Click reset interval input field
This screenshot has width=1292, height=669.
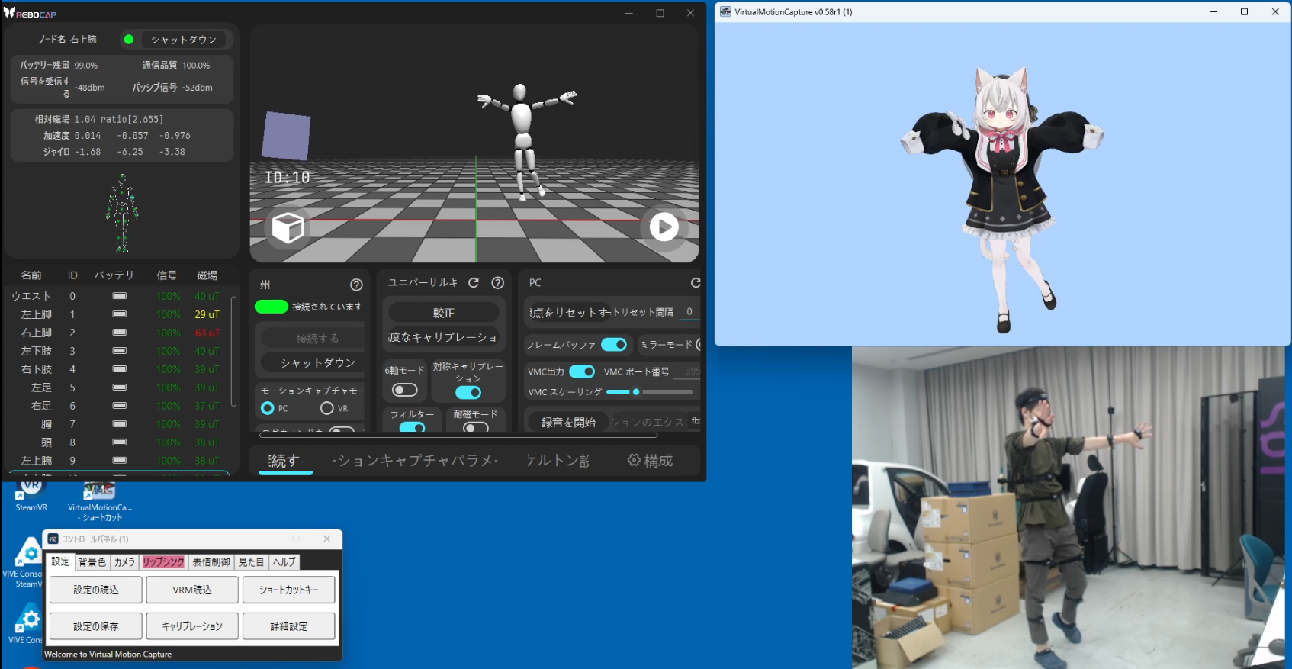point(689,312)
